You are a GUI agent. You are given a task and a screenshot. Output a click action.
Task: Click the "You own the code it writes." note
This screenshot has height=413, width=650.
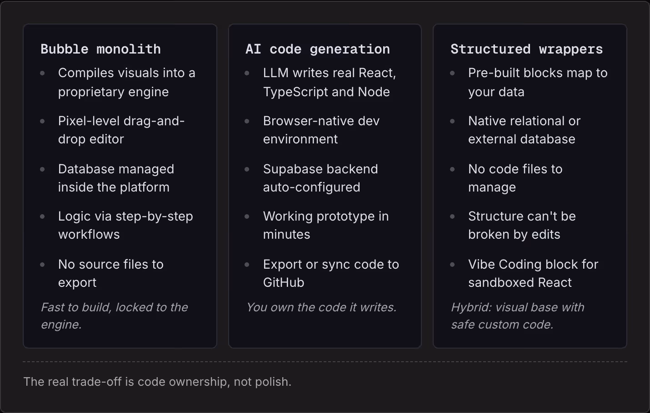[x=321, y=307]
